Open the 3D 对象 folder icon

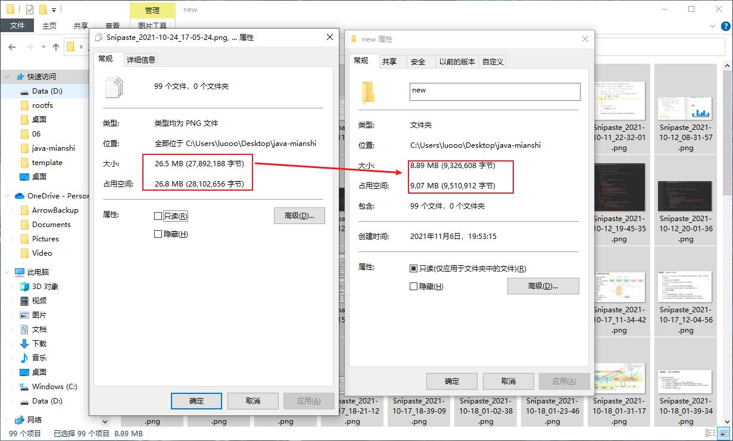coord(24,287)
